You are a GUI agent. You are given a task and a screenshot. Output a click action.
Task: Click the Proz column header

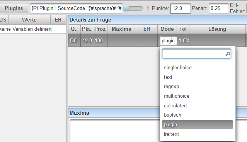100,29
